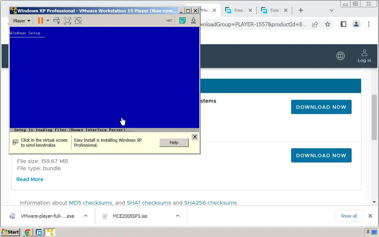Viewport: 379px width, 237px height.
Task: Click the 'Setup is loading files' status line
Action: tap(104, 130)
